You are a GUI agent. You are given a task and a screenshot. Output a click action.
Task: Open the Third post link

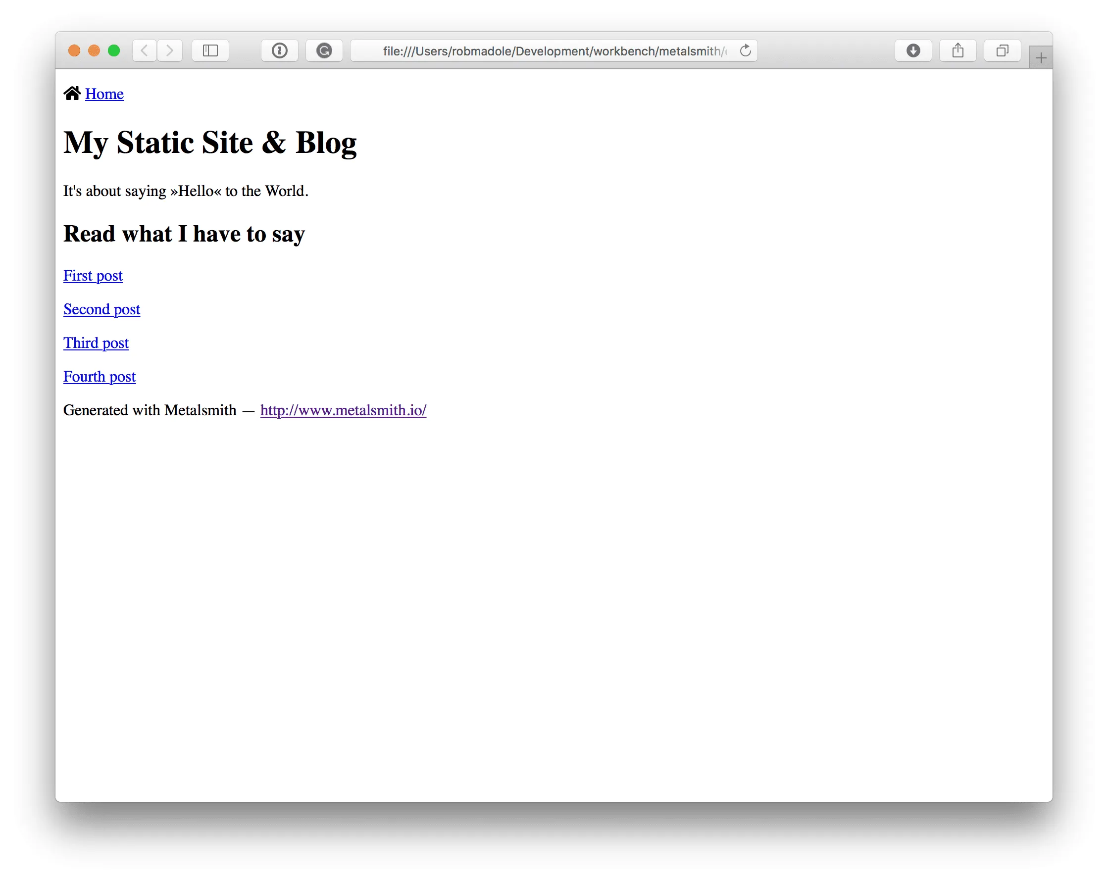coord(96,343)
